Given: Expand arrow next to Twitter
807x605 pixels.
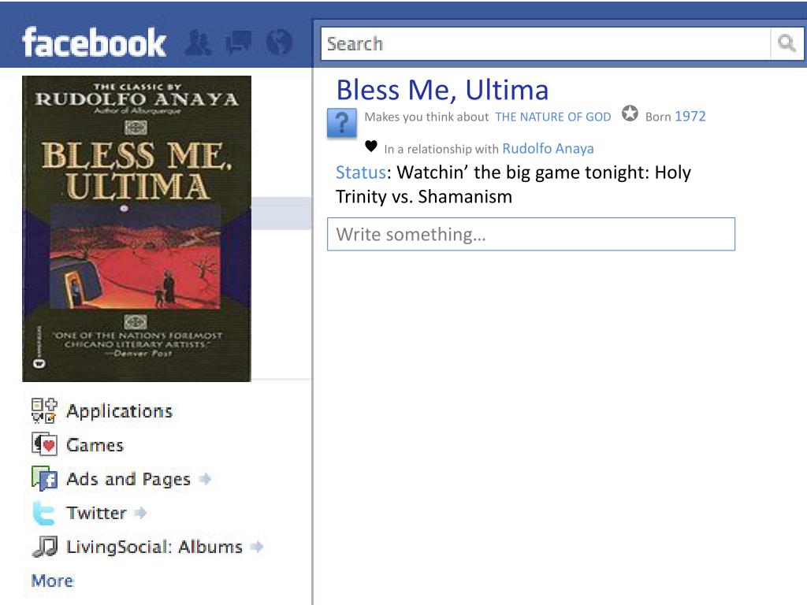Looking at the screenshot, I should (140, 513).
